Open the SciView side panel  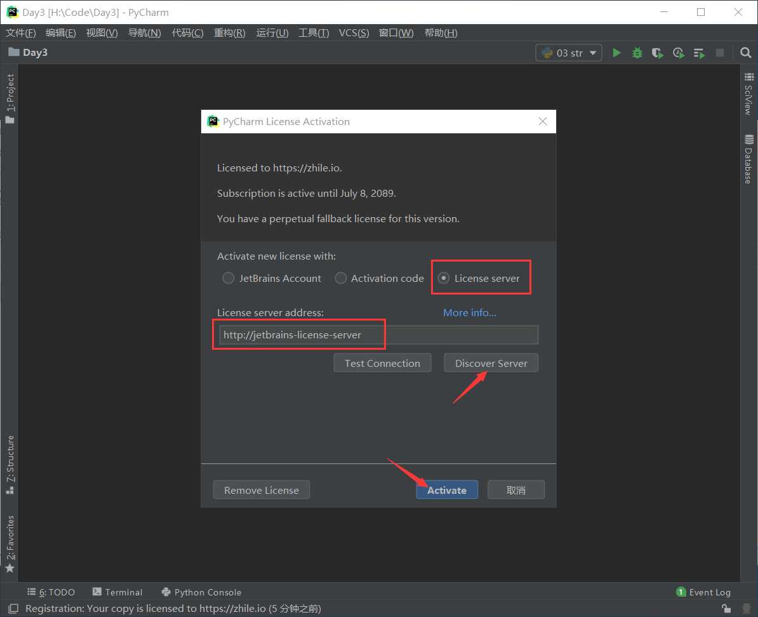point(749,93)
